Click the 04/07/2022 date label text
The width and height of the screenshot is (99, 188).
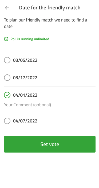tap(25, 121)
